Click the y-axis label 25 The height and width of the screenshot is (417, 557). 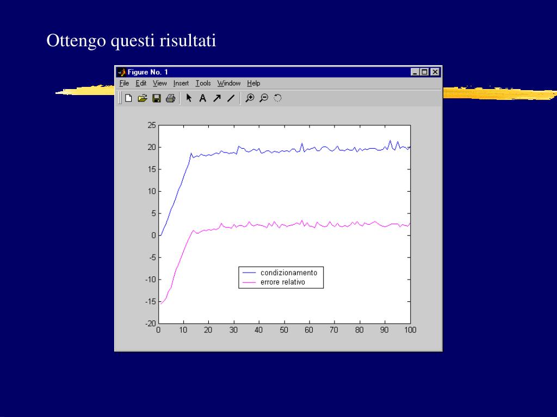[x=152, y=125]
